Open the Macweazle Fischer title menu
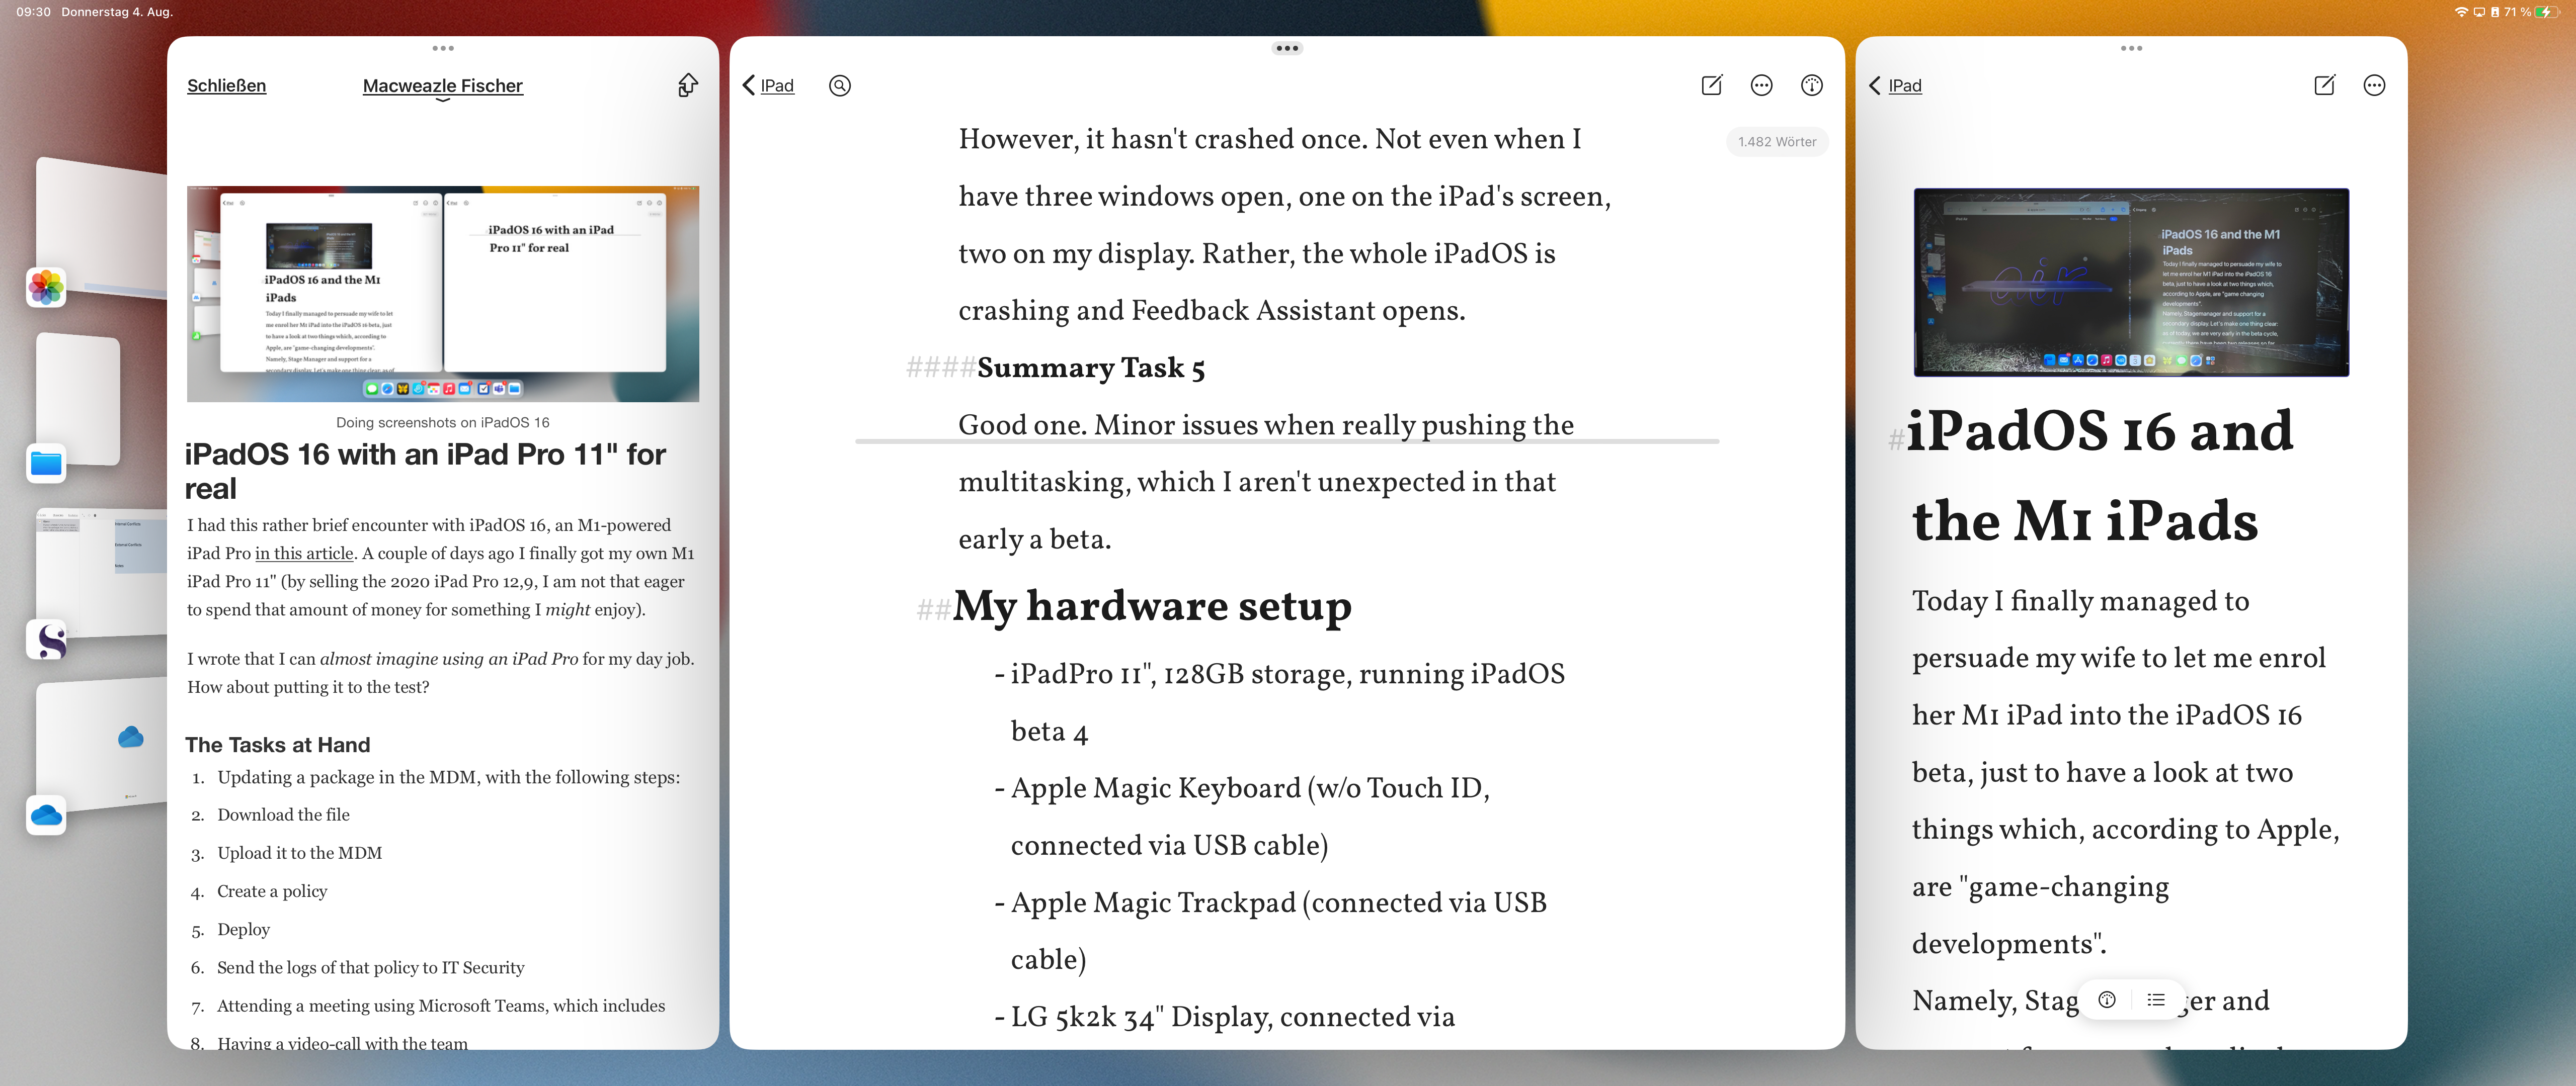The width and height of the screenshot is (2576, 1086). click(442, 87)
